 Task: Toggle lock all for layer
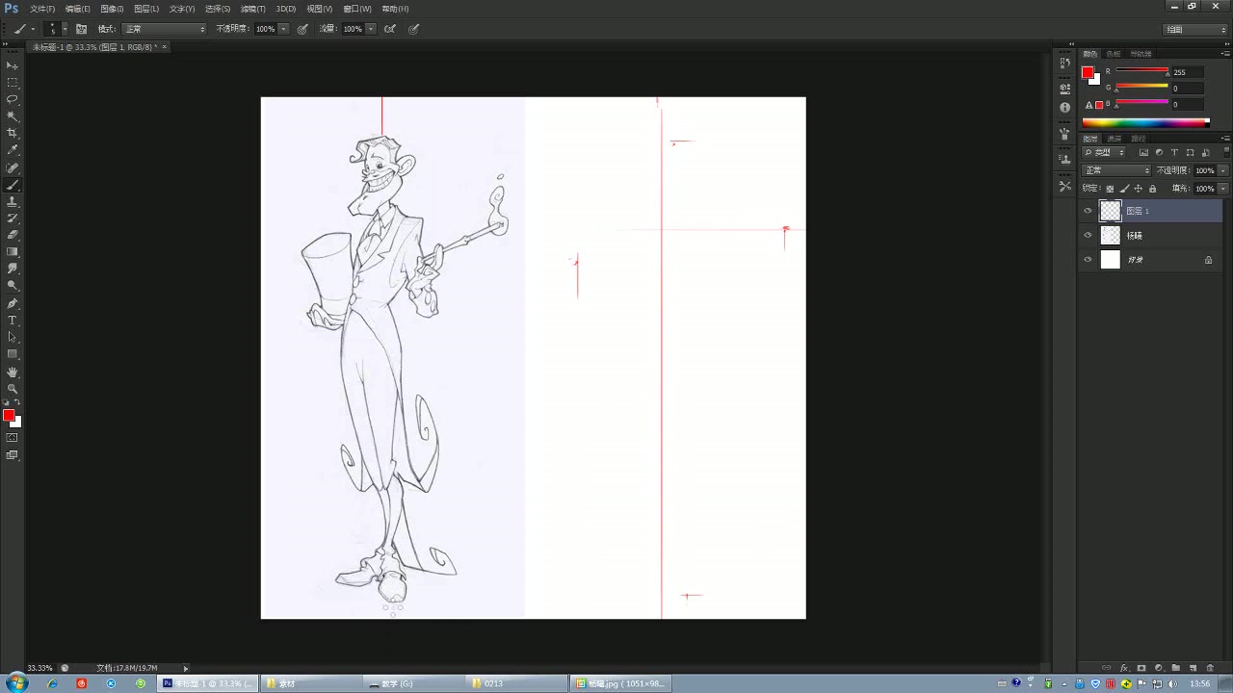1152,189
